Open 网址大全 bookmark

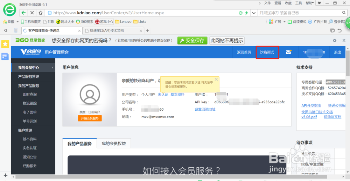[x=65, y=22]
